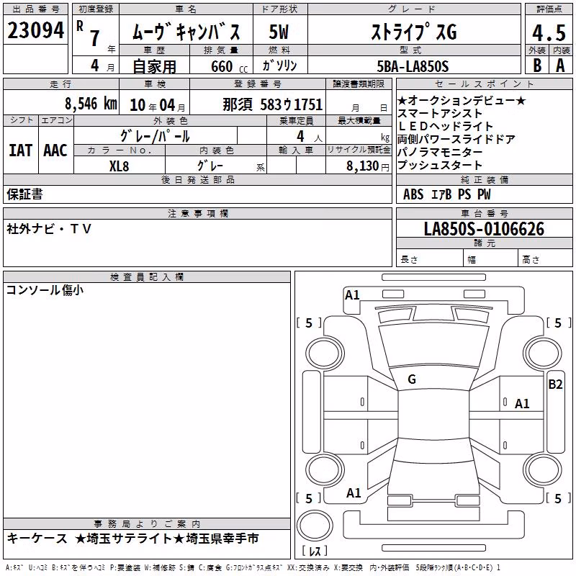Select the inspection date 10年04月
Viewport: 576px width, 576px height.
[158, 105]
